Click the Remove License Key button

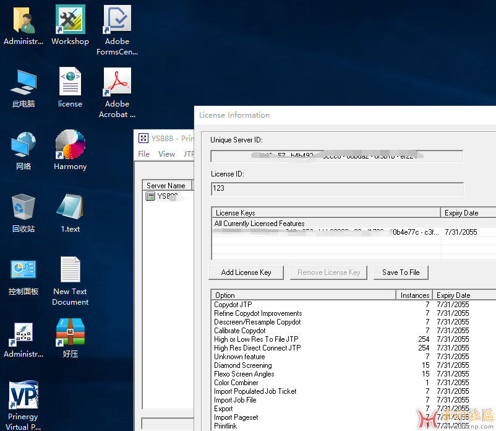(x=328, y=272)
